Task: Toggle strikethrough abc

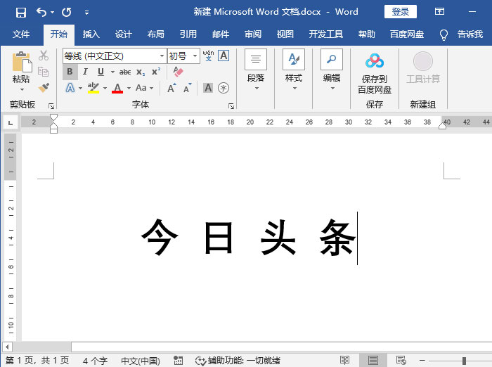Action: [x=125, y=72]
